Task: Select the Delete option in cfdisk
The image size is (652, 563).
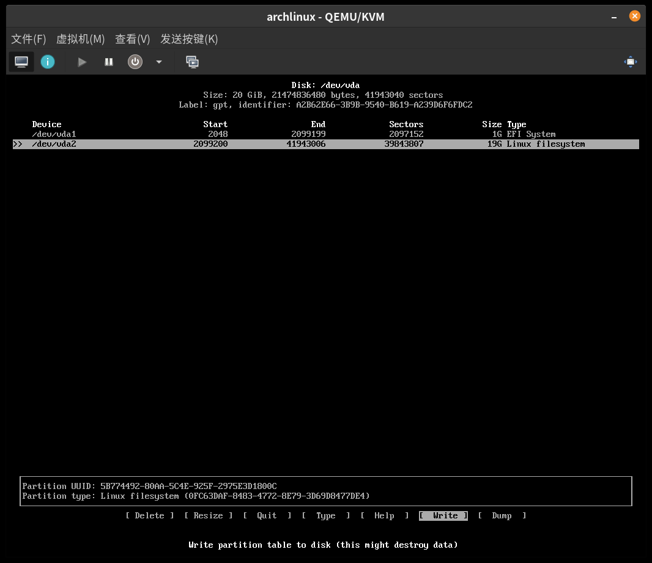Action: coord(150,516)
